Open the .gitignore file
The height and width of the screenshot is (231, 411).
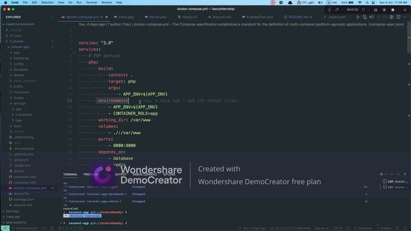(x=21, y=160)
